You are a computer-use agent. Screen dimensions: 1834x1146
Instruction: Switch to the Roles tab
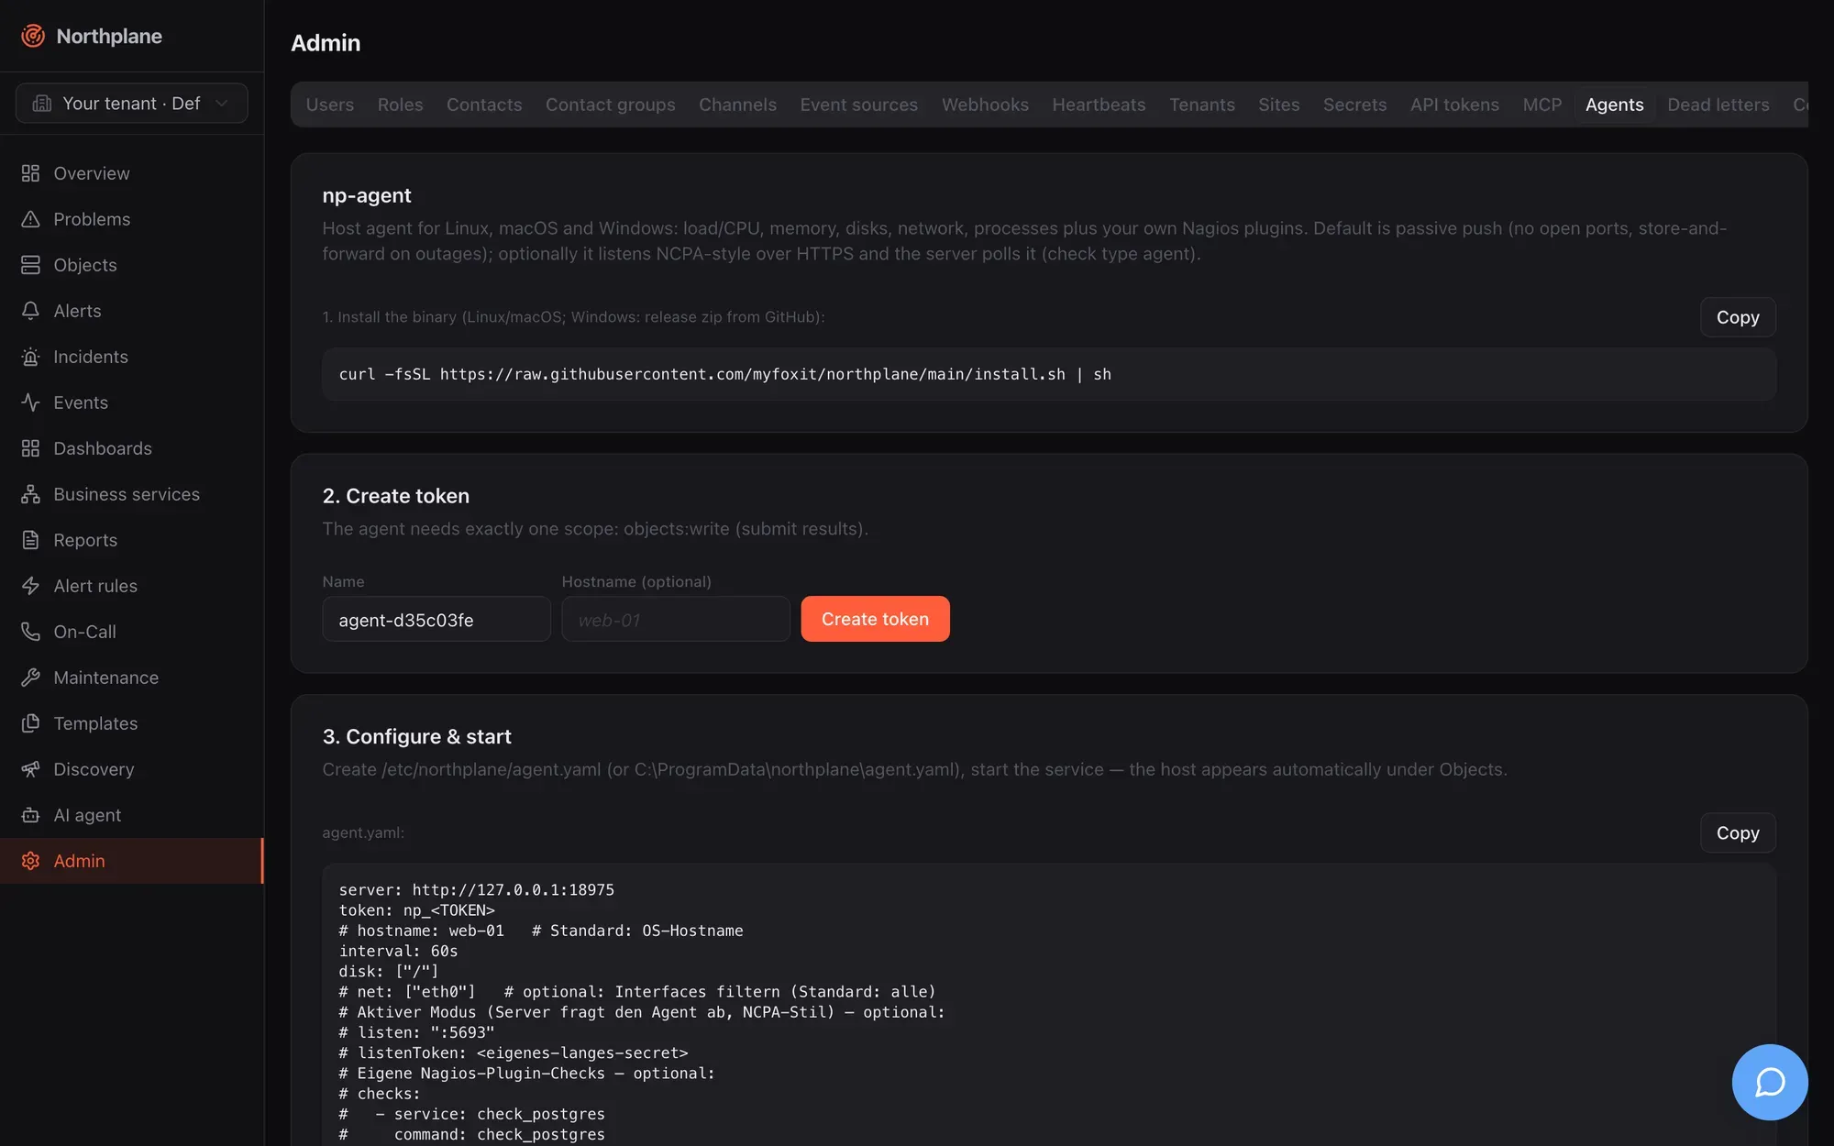(401, 105)
